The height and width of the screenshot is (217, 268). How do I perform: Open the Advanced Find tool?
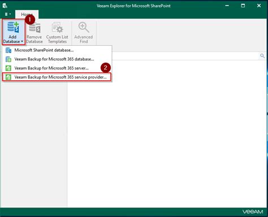click(84, 33)
